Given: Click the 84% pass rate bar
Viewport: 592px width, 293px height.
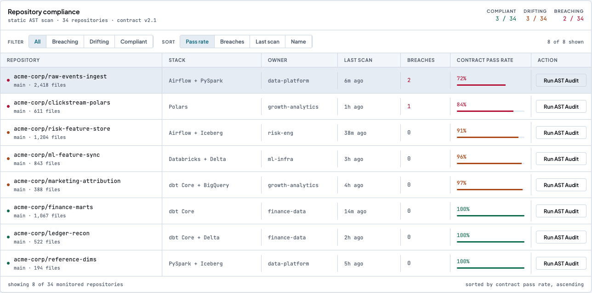Looking at the screenshot, I should pyautogui.click(x=490, y=111).
